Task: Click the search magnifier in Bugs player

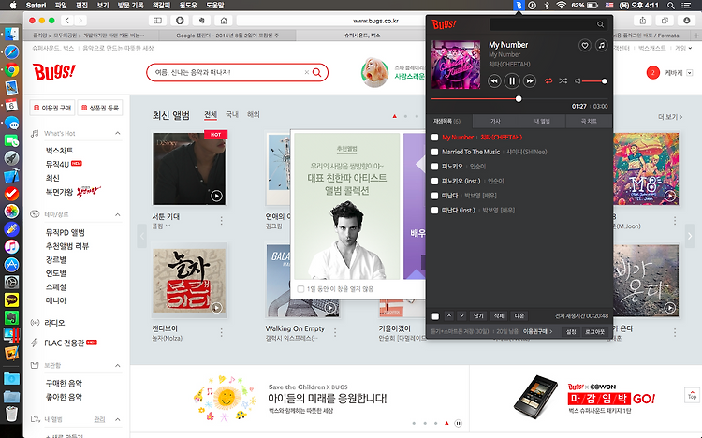Action: coord(600,24)
